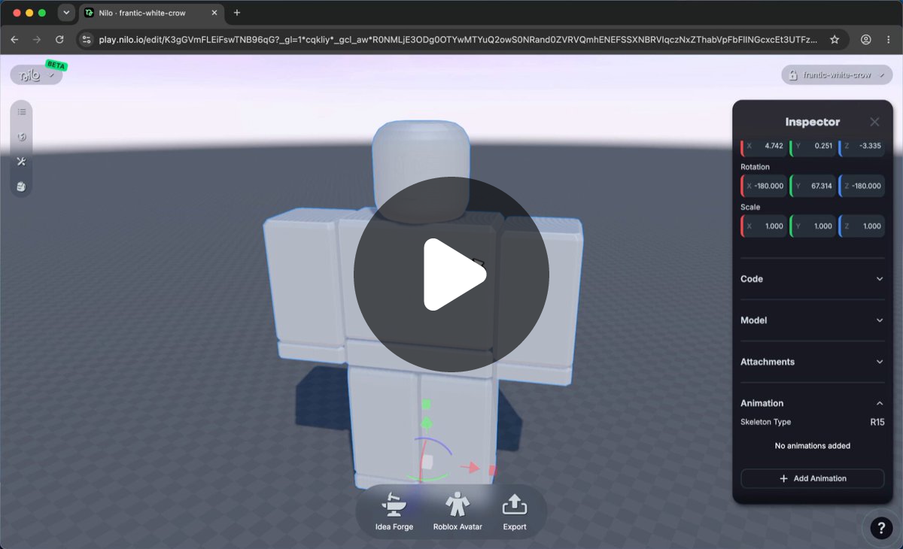Click the Scale Z field
The width and height of the screenshot is (903, 549).
[862, 226]
